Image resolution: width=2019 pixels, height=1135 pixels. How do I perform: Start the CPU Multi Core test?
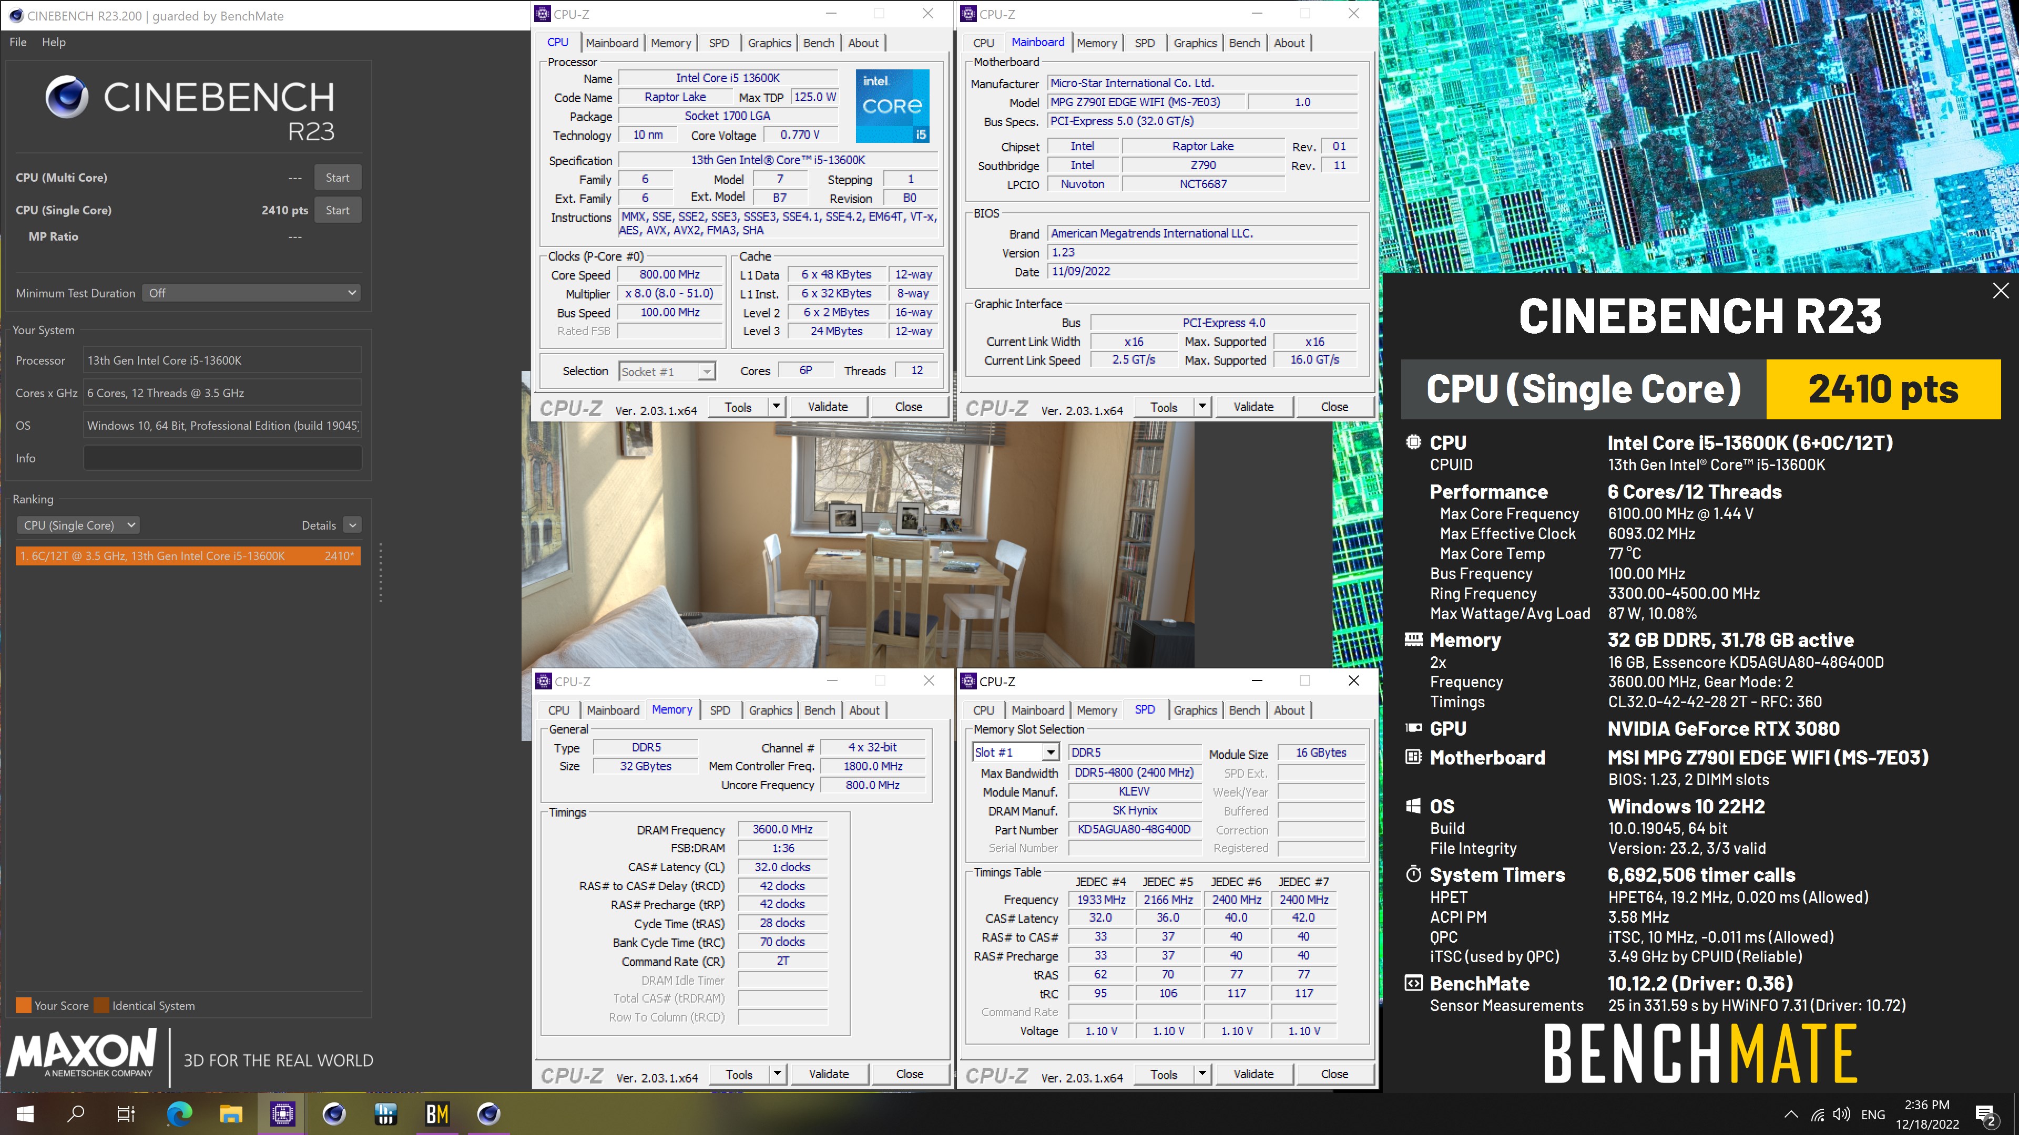[338, 177]
